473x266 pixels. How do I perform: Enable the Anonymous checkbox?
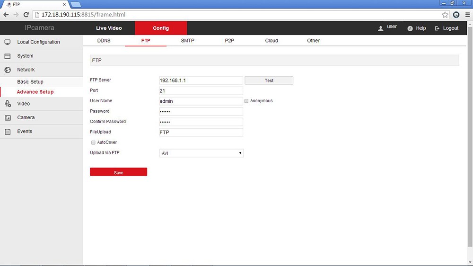[x=246, y=101]
